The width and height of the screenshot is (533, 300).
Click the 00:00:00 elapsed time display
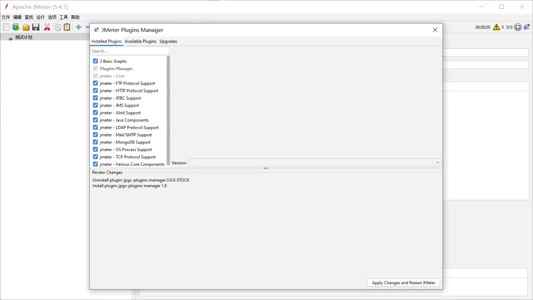483,27
